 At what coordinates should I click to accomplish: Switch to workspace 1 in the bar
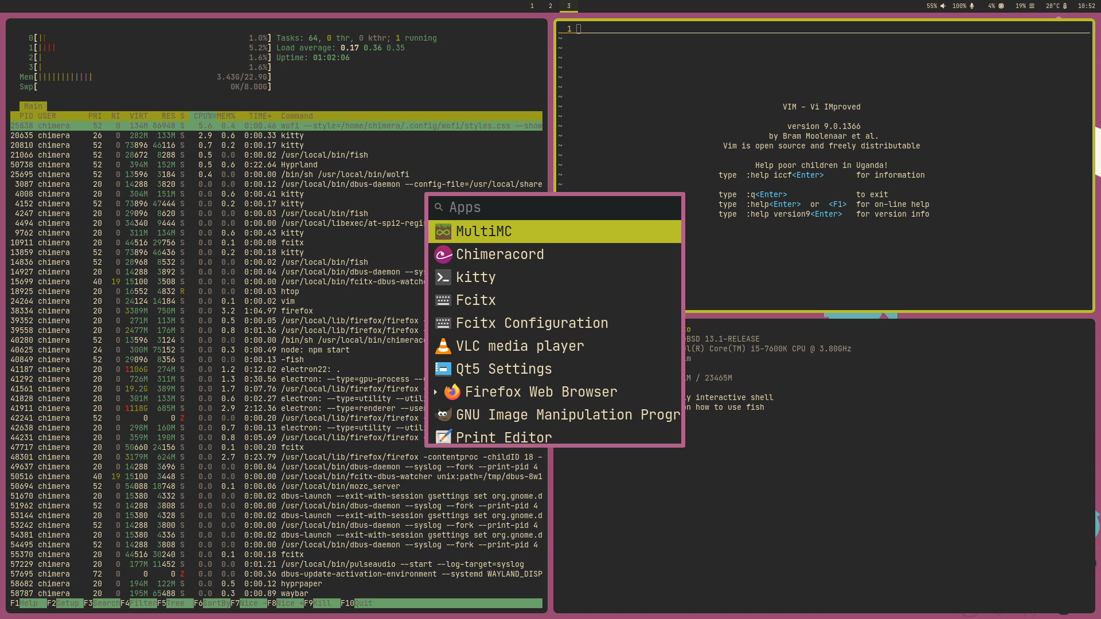point(532,6)
